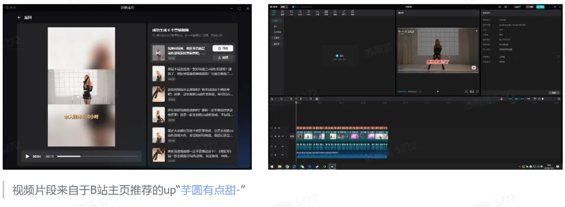Toggle fullscreen in the editor player panel
The height and width of the screenshot is (207, 565).
pos(478,91)
